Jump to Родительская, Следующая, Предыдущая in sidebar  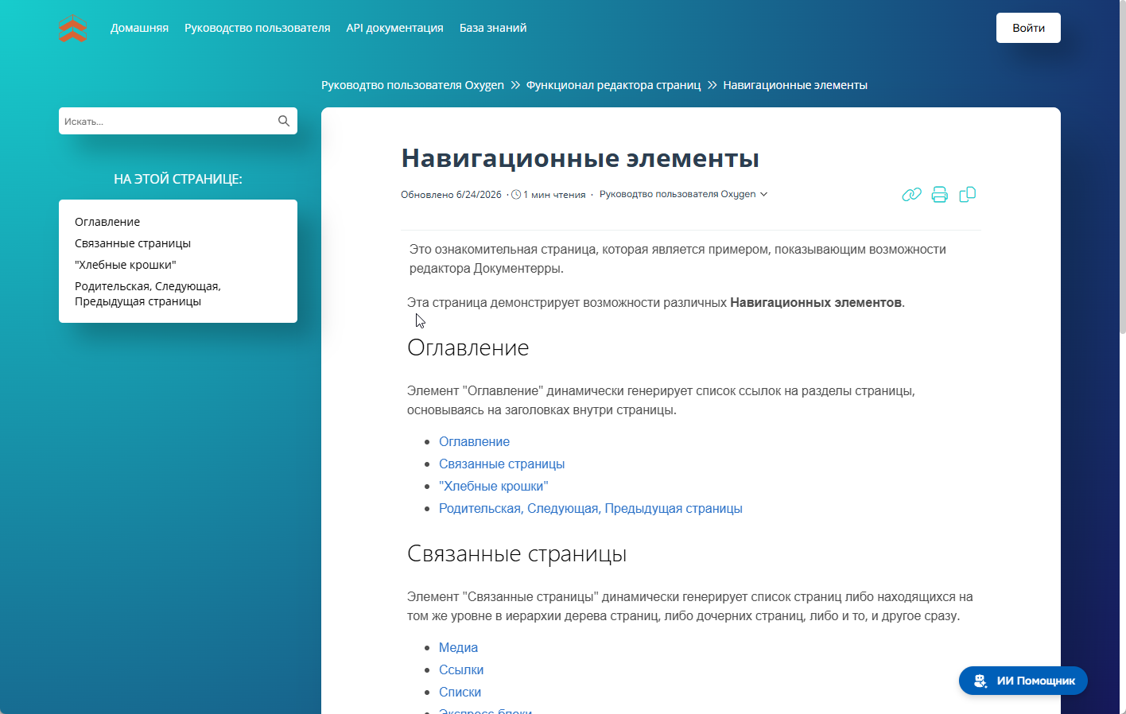pos(148,293)
